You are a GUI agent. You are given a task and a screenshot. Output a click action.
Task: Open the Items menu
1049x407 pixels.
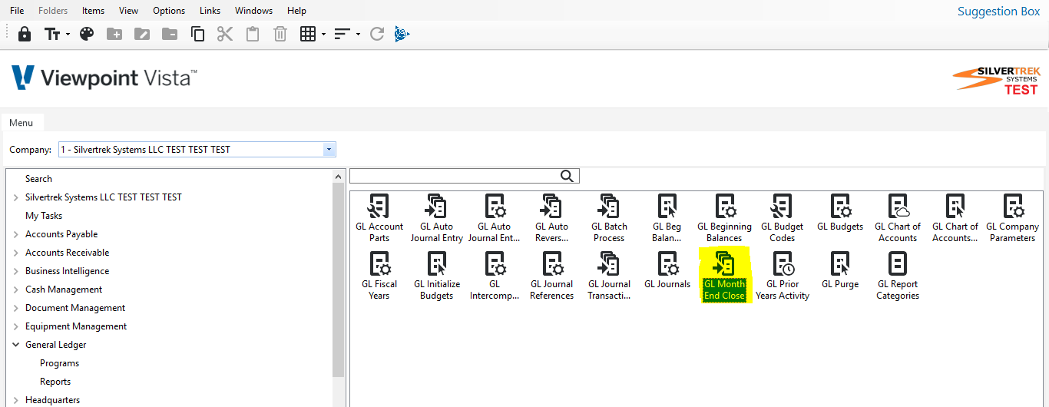(x=94, y=11)
